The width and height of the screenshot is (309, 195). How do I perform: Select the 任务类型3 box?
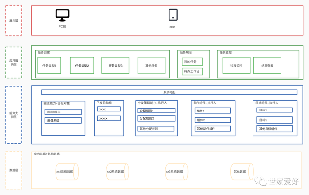[x=115, y=66]
